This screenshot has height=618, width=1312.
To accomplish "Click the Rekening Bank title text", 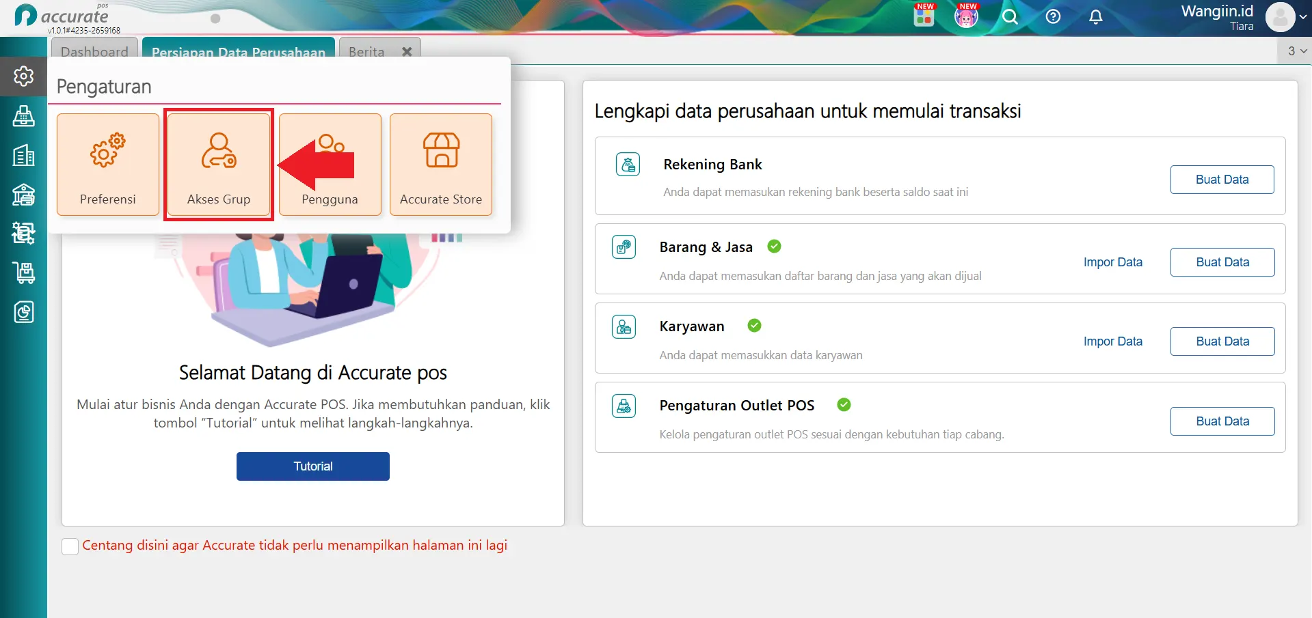I will pos(712,165).
